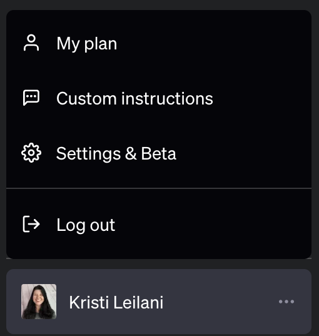The width and height of the screenshot is (319, 336).
Task: Choose Log out from the account menu
Action: (159, 225)
